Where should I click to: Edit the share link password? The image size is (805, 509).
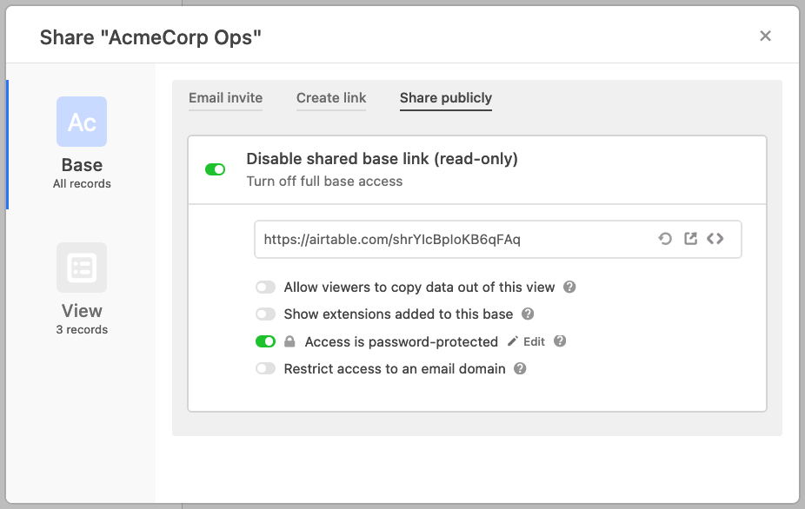(526, 341)
